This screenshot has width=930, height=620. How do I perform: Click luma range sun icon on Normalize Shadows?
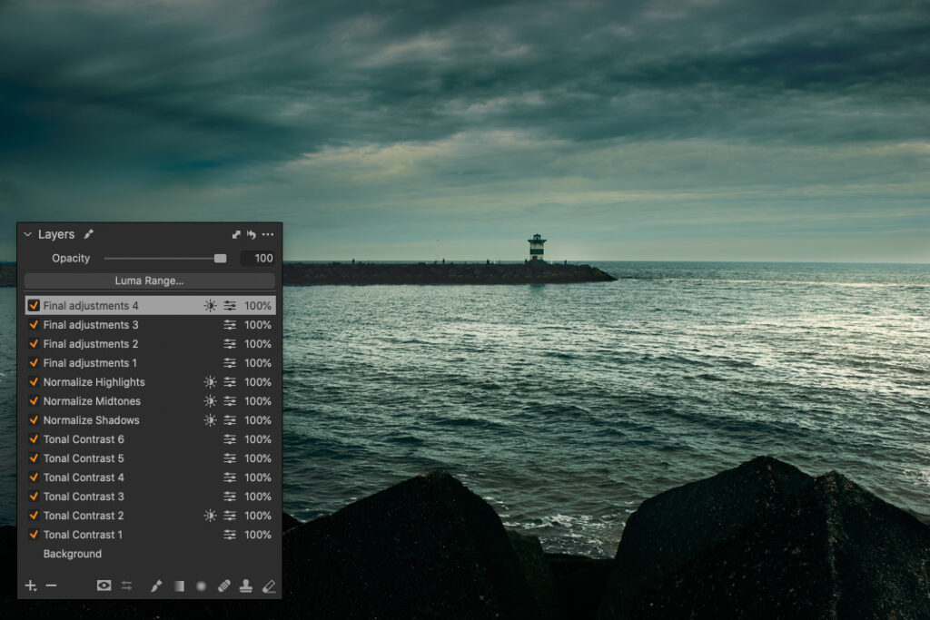[210, 420]
